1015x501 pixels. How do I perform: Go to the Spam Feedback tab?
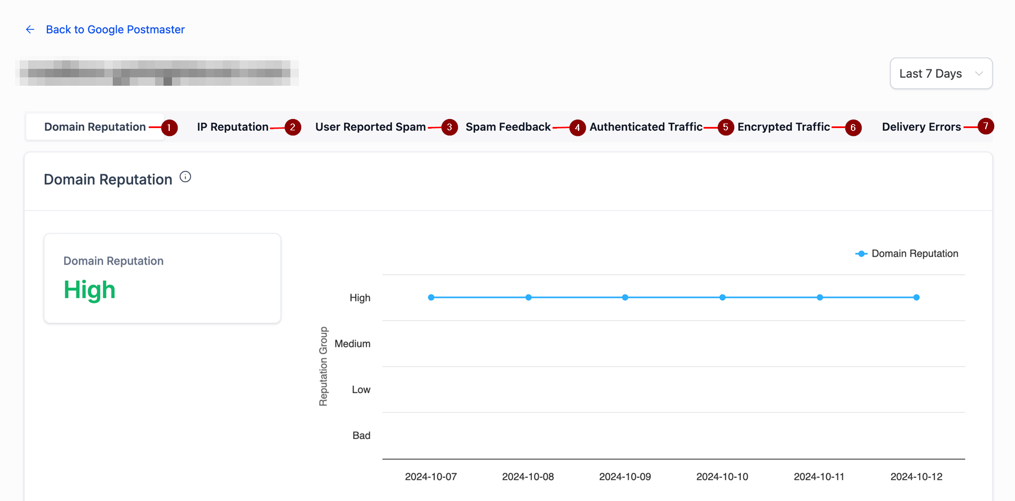tap(507, 127)
